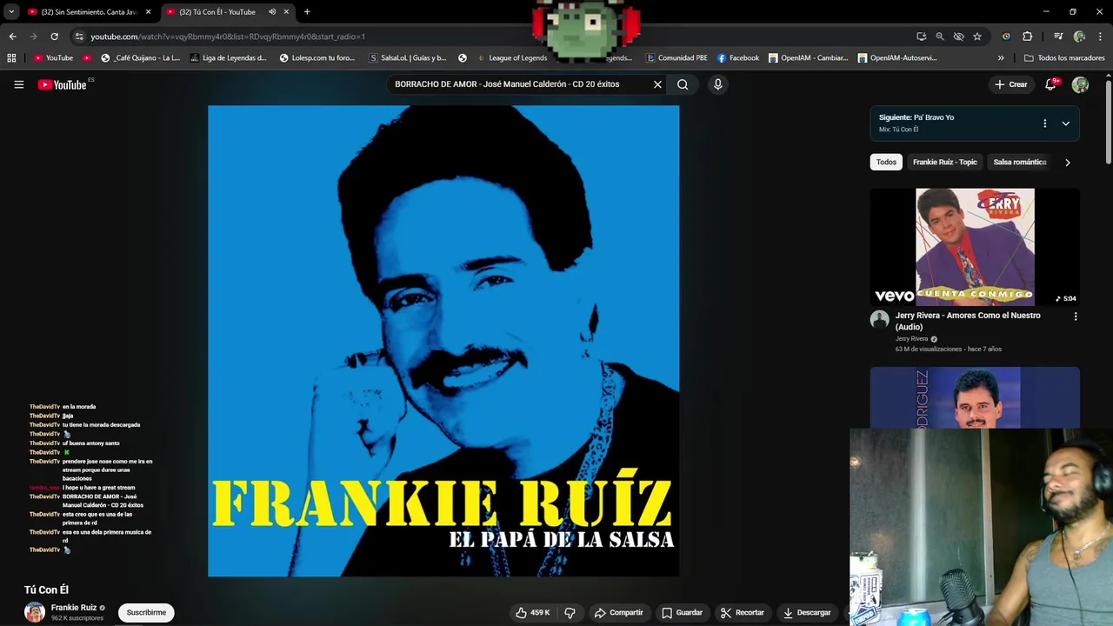Save the video with Guardar
1113x626 pixels.
[x=682, y=613]
